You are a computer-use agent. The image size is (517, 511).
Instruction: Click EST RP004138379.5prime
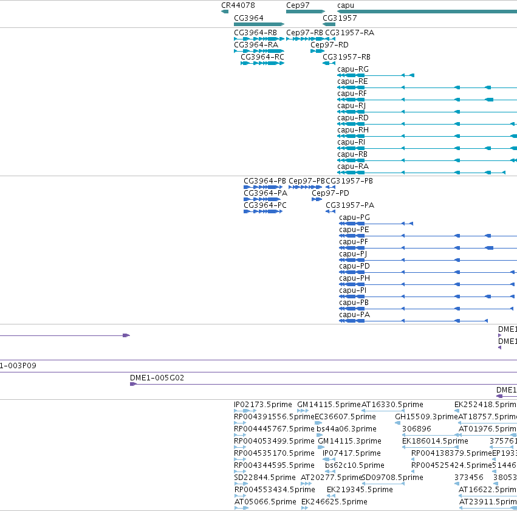click(x=451, y=454)
